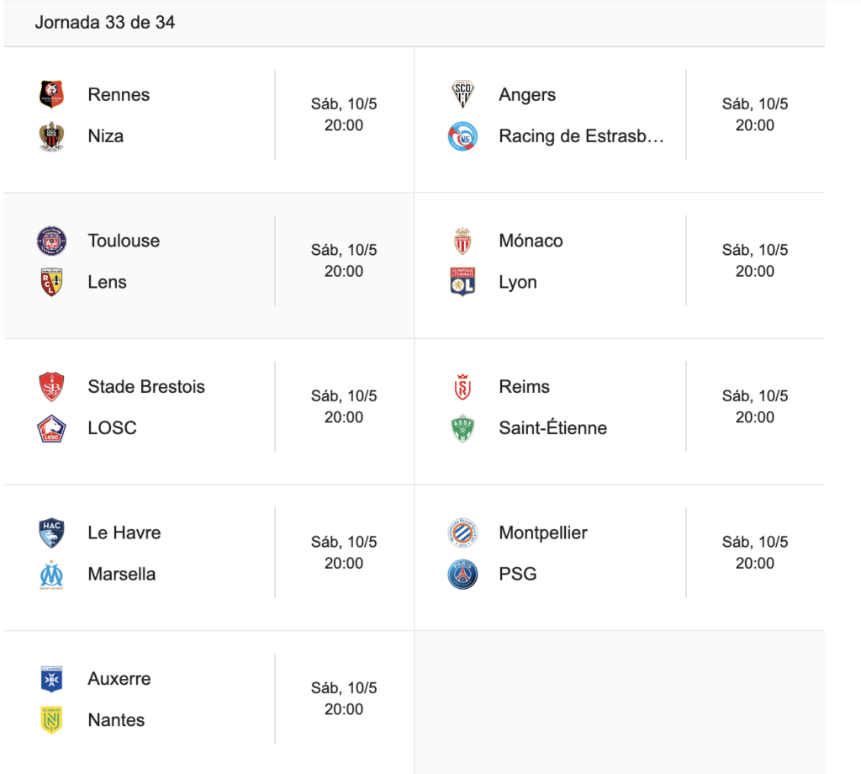Open the Montpellier team name link
The height and width of the screenshot is (774, 861).
pos(543,533)
